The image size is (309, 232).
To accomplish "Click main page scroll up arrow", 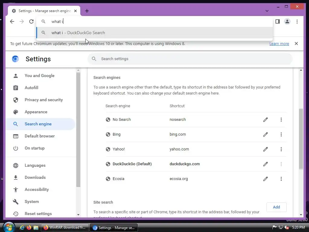I will 301,70.
